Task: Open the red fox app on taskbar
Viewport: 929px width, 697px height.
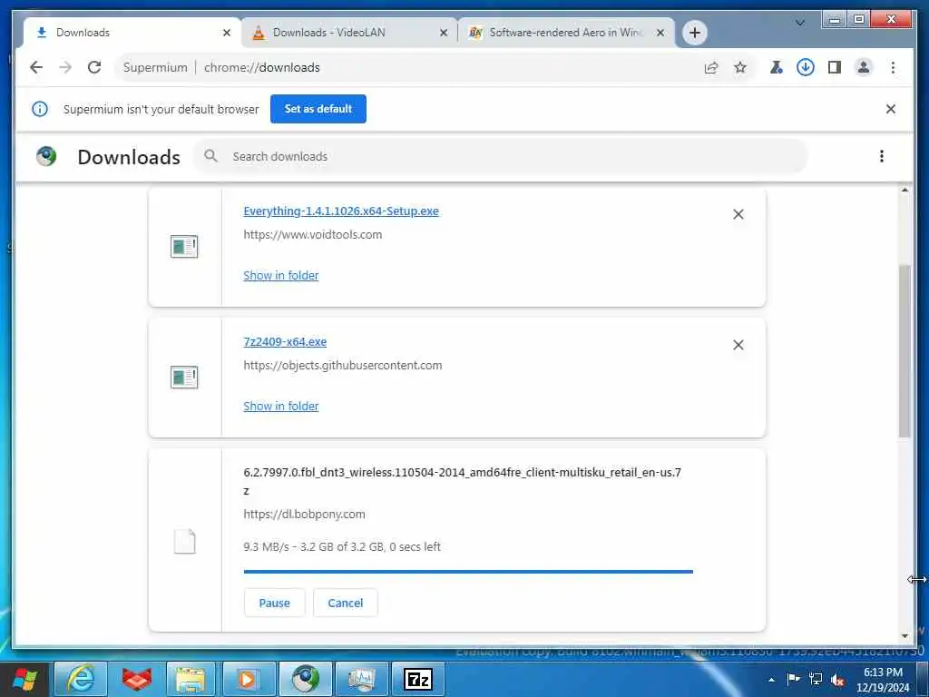Action: 137,679
